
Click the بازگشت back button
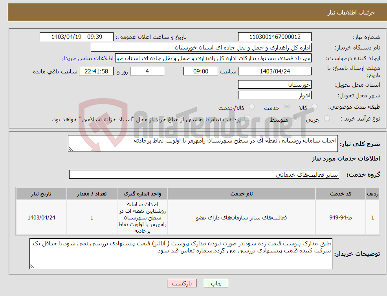tap(182, 283)
